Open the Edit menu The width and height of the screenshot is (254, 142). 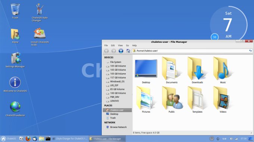pyautogui.click(x=113, y=45)
